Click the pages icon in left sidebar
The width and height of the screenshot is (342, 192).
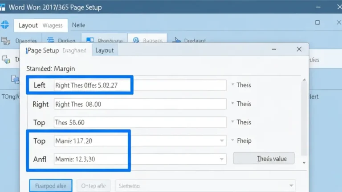coord(6,60)
